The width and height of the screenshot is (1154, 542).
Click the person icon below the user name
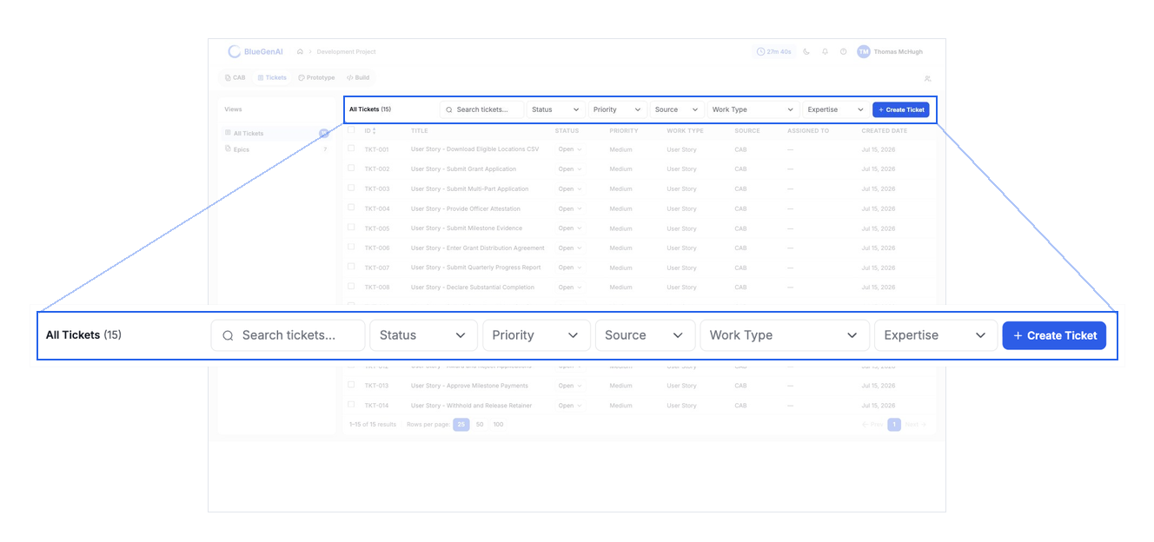click(927, 79)
